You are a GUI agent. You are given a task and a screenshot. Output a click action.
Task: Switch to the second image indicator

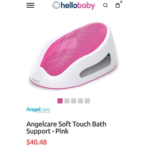(x=67, y=101)
